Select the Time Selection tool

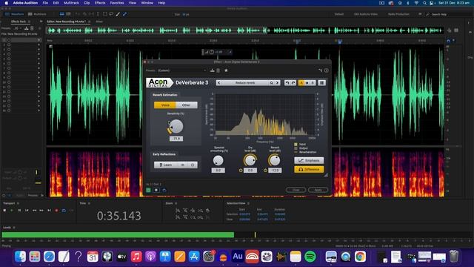click(98, 14)
